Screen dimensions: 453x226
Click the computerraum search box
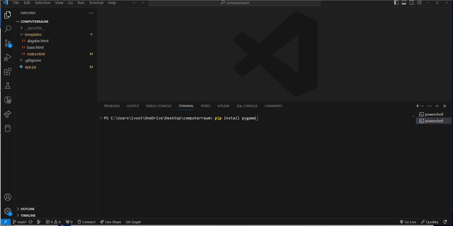(234, 3)
